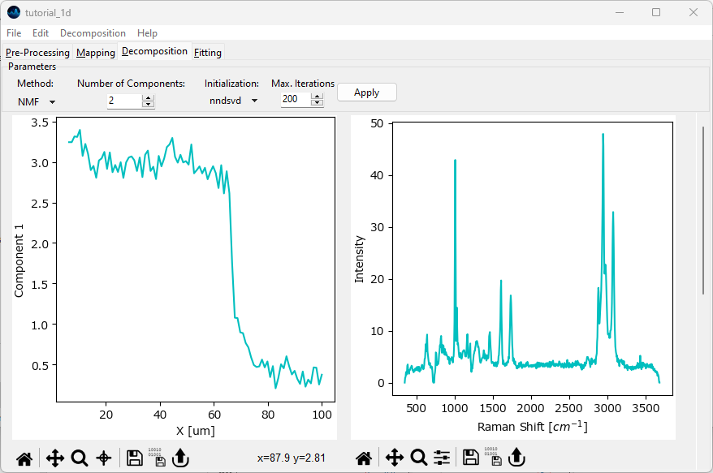Open the Fitting tab
The height and width of the screenshot is (473, 713).
[x=208, y=53]
